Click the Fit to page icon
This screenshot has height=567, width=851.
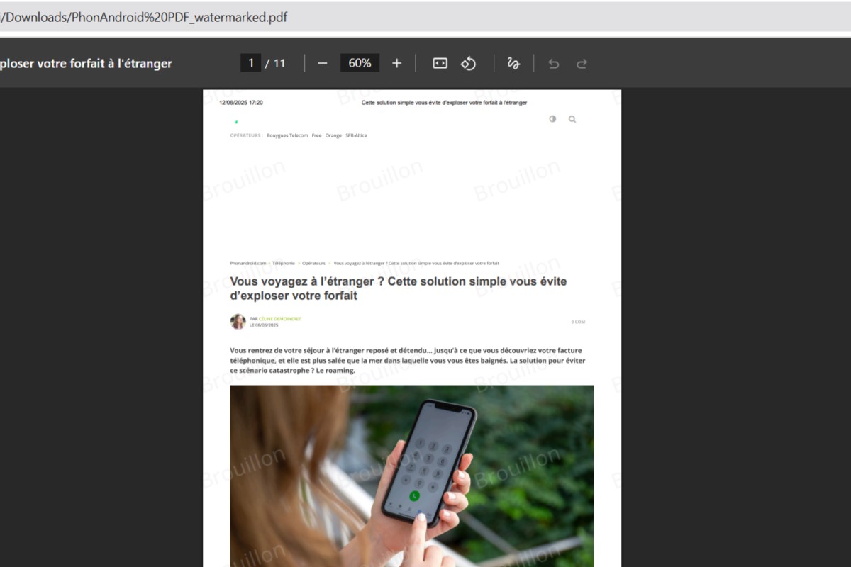[x=440, y=63]
